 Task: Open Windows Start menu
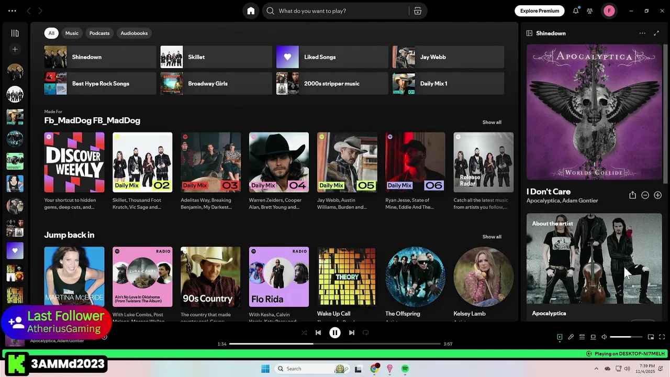[x=265, y=369]
